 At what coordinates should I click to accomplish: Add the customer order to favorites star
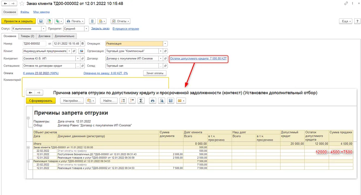click(22, 4)
